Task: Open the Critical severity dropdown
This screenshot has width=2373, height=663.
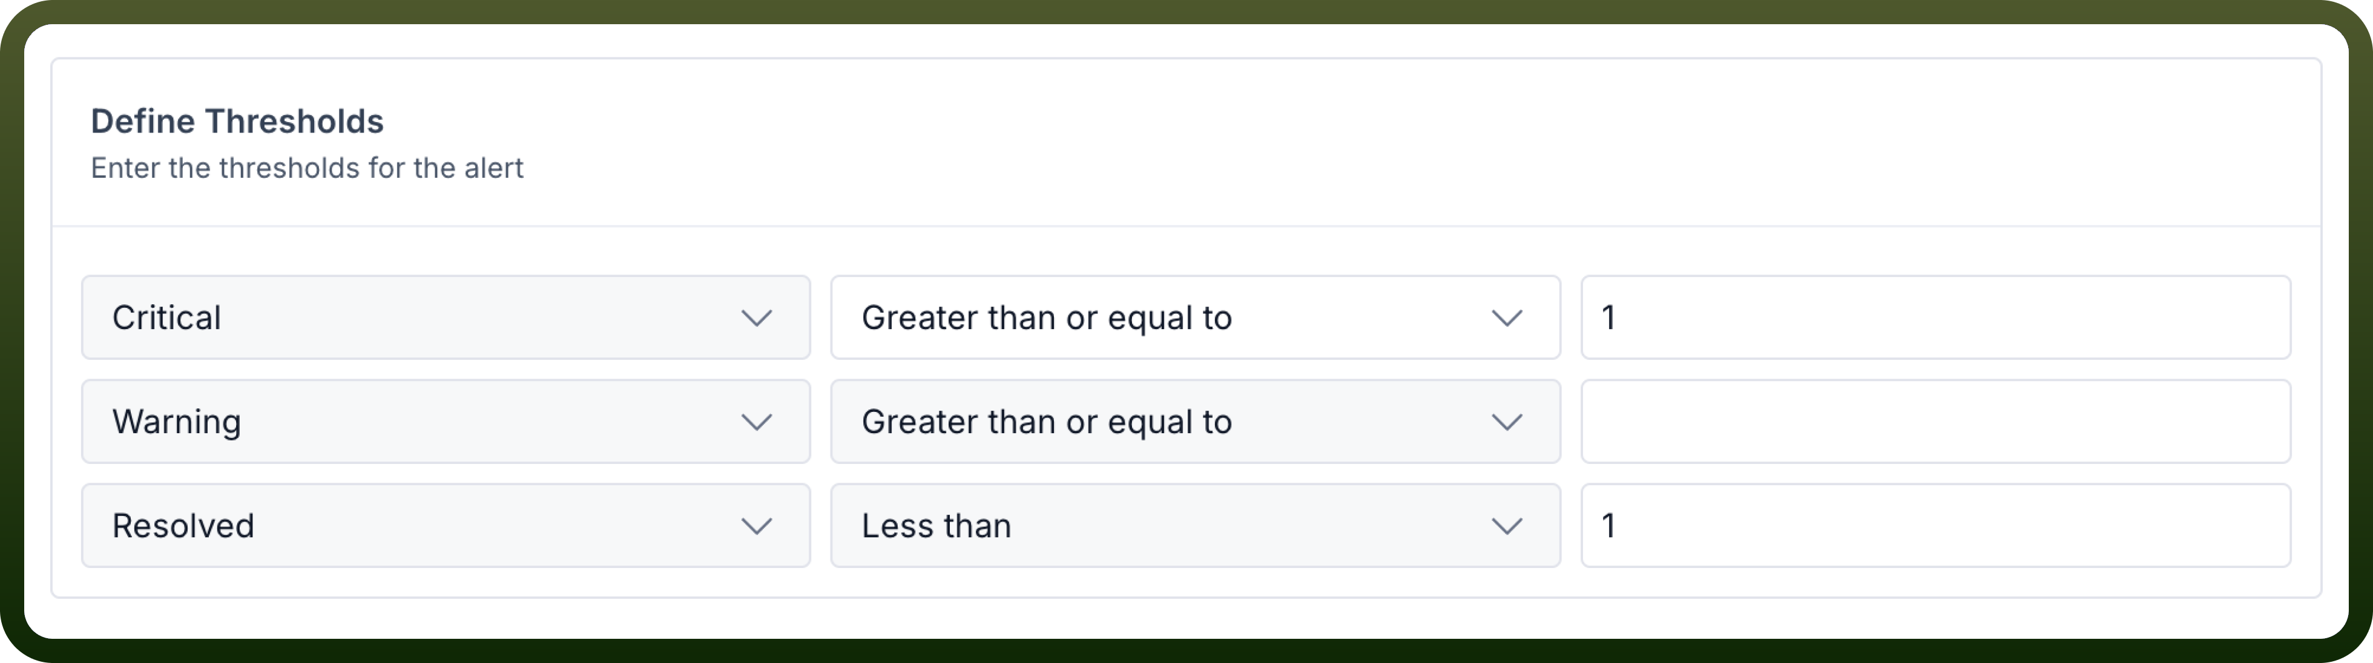Action: point(446,317)
